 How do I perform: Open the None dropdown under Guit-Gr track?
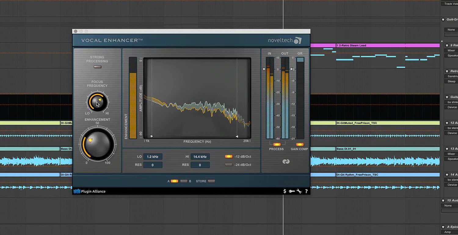pos(451,30)
